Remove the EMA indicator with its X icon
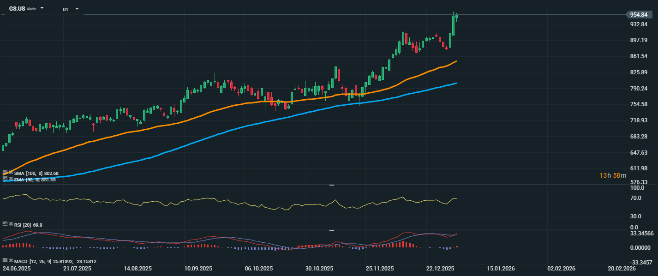The image size is (658, 276). tap(11, 179)
